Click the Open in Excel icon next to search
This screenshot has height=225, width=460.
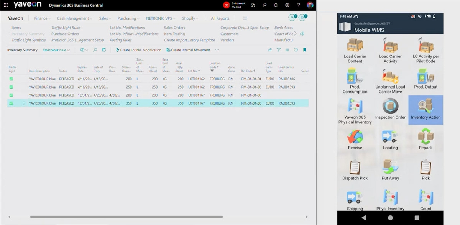tap(104, 50)
